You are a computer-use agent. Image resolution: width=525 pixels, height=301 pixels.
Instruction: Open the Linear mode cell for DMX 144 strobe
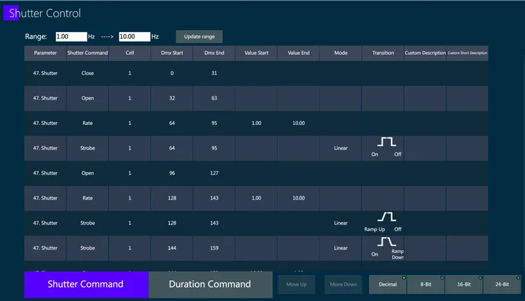point(340,248)
